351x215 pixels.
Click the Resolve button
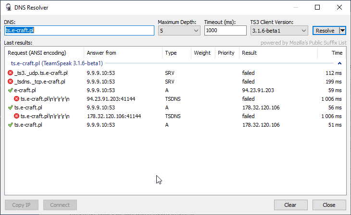[325, 31]
